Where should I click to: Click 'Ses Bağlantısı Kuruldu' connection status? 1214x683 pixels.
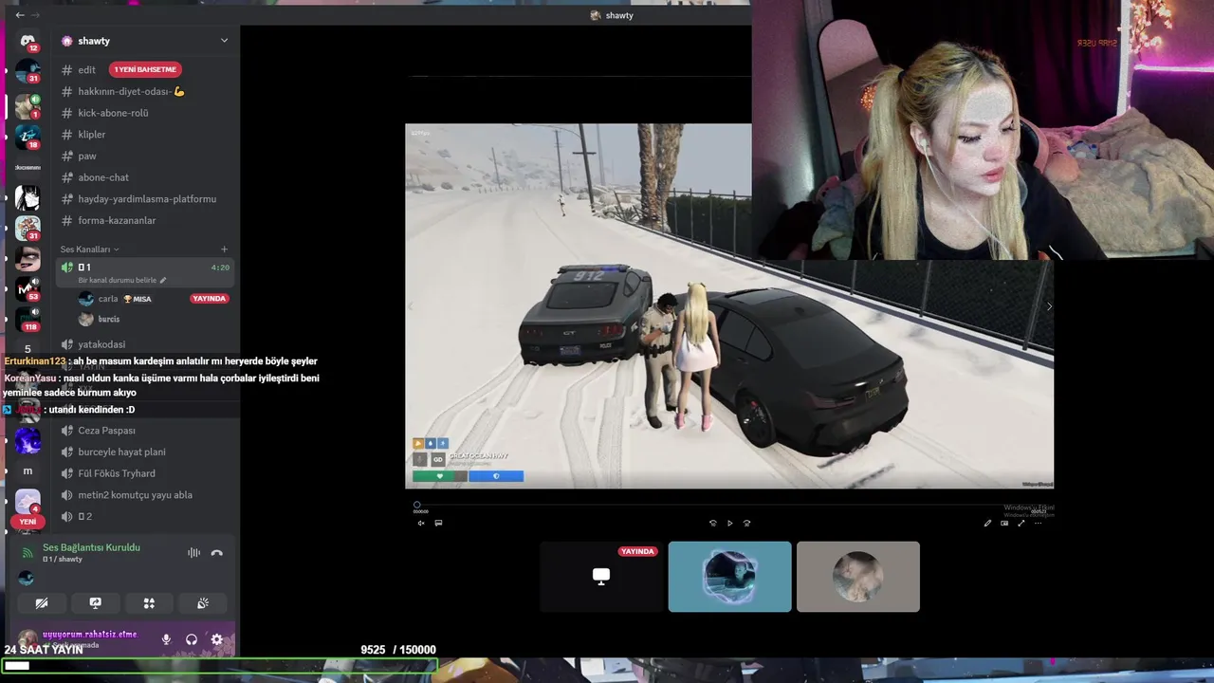click(x=91, y=547)
